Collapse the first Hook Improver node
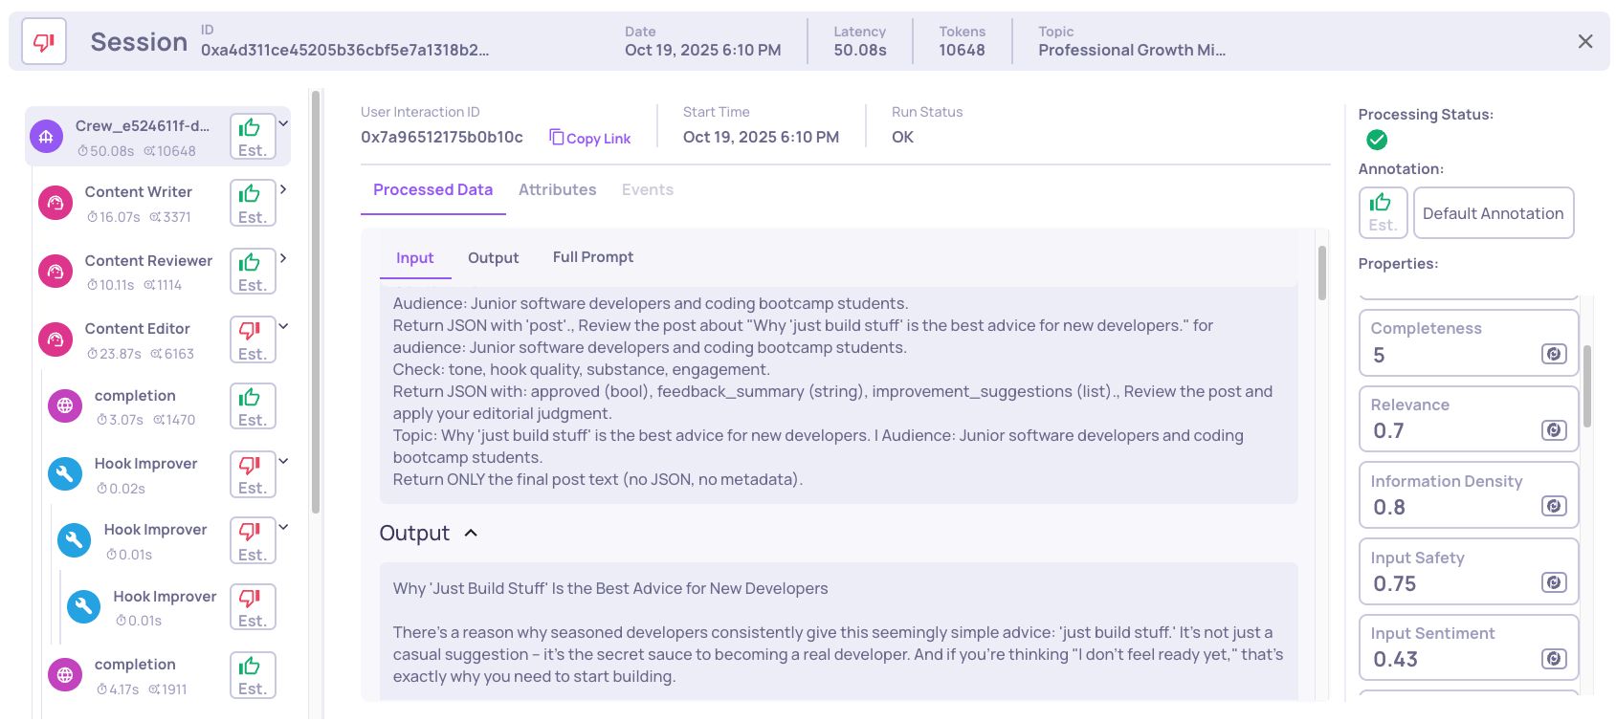This screenshot has height=722, width=1616. tap(283, 461)
